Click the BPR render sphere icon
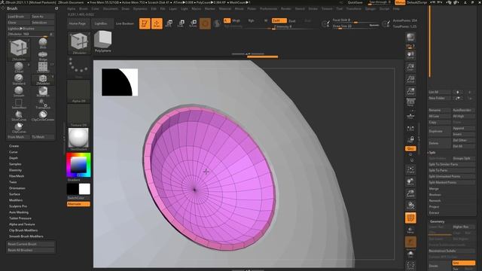This screenshot has height=271, width=482. [410, 37]
